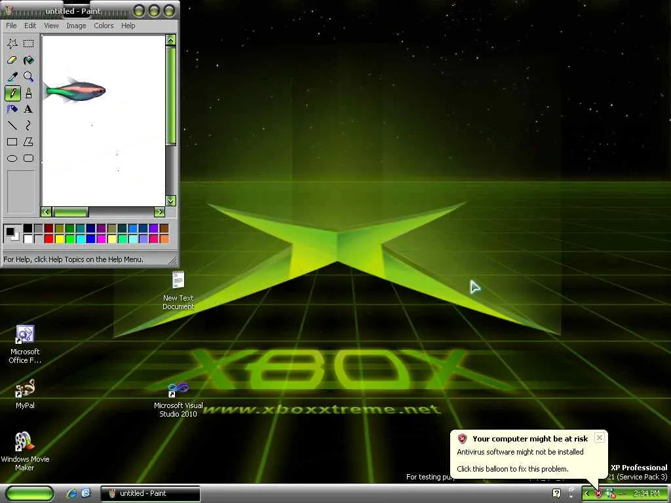The image size is (671, 503).
Task: Click the taskbar clock showing 2:34 PM
Action: (x=646, y=493)
